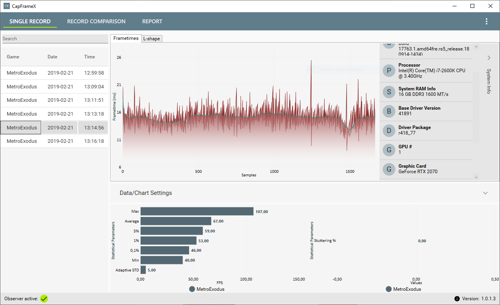Click the green observer active checkmark
Screen dimensions: 500x305
[44, 299]
